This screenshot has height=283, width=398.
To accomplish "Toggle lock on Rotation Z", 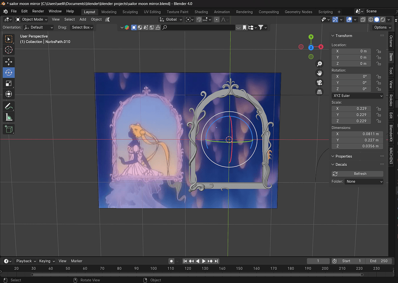I will [378, 89].
